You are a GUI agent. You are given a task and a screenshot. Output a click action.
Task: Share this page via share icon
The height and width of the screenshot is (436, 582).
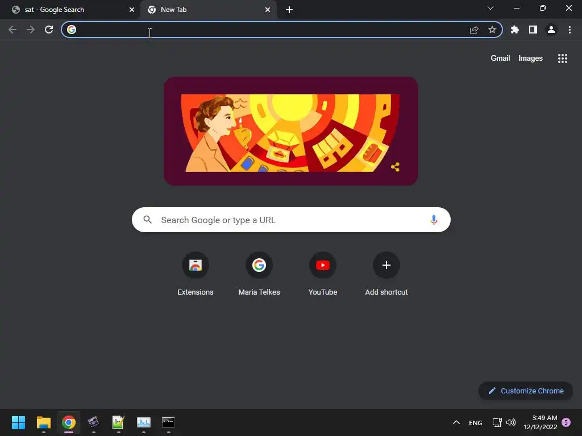coord(474,30)
